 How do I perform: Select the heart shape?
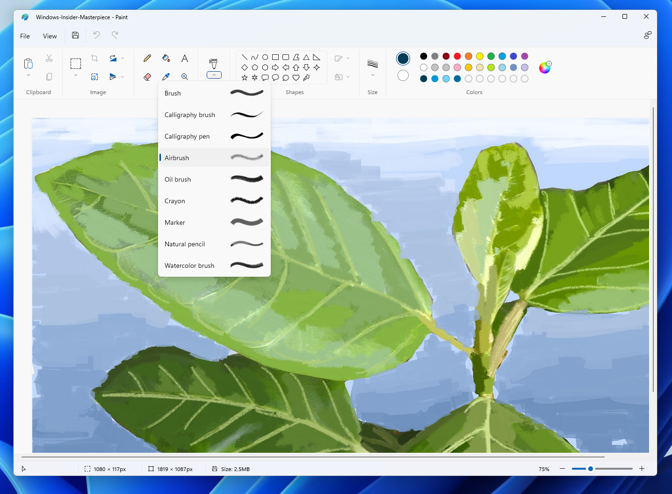pos(296,78)
